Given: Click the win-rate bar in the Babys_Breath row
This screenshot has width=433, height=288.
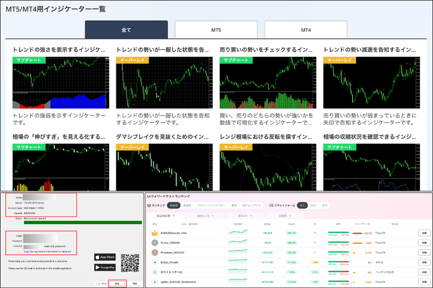Looking at the screenshot, I should click(x=338, y=262).
